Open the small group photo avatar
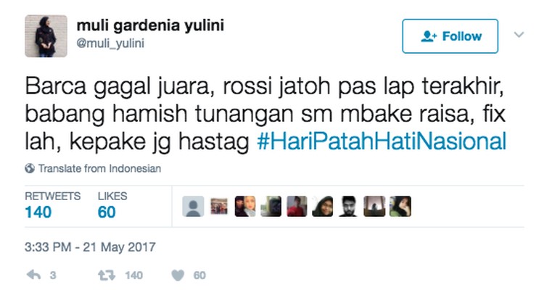544x290 pixels. pos(219,207)
